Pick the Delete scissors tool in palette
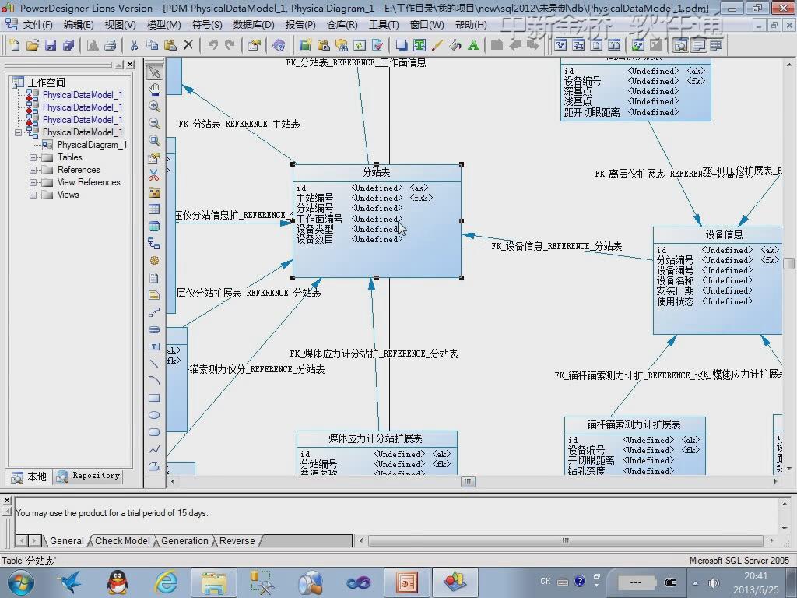The height and width of the screenshot is (598, 797). 155,175
